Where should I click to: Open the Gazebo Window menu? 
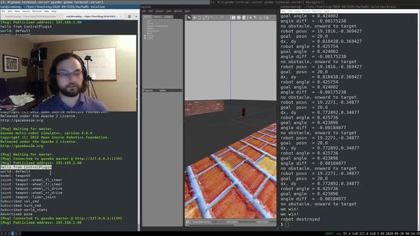coord(178,11)
